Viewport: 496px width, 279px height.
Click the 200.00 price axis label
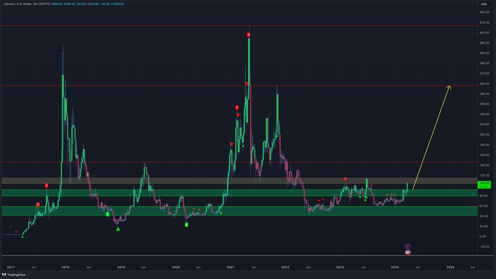click(x=484, y=134)
